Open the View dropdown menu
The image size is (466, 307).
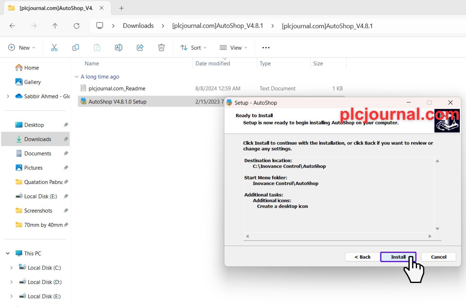(x=234, y=48)
